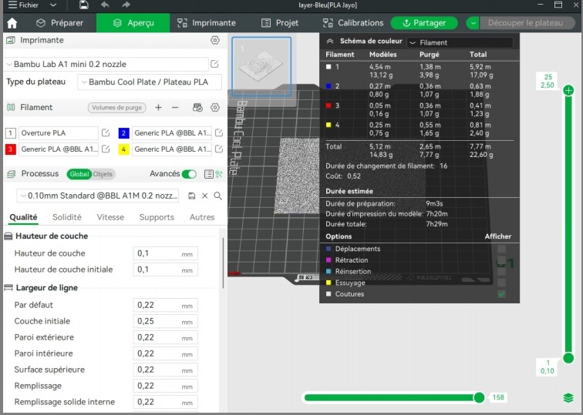The height and width of the screenshot is (415, 583).
Task: Open the Vitesse settings tab
Action: point(110,217)
